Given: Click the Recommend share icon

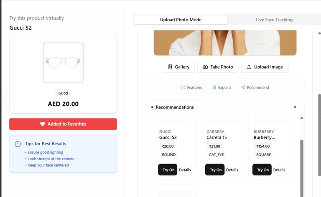Looking at the screenshot, I should point(243,88).
